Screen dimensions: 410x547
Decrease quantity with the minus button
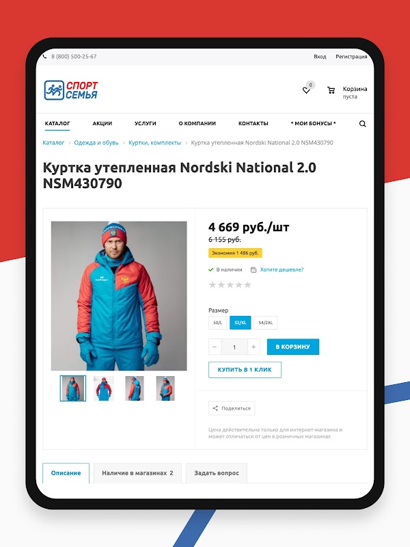tap(215, 347)
